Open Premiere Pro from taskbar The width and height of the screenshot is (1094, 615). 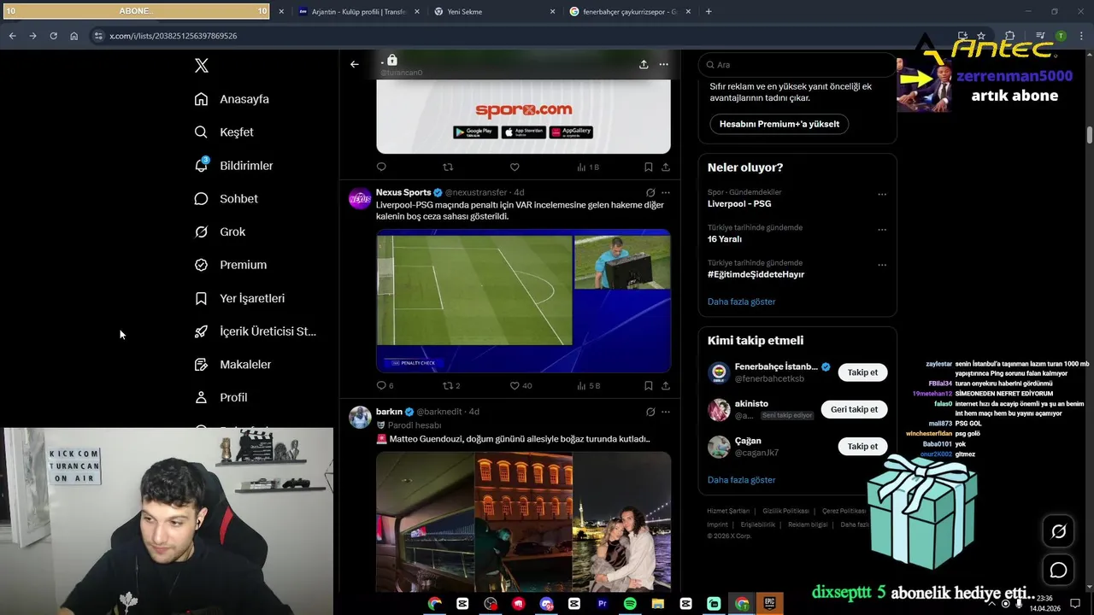pos(602,603)
